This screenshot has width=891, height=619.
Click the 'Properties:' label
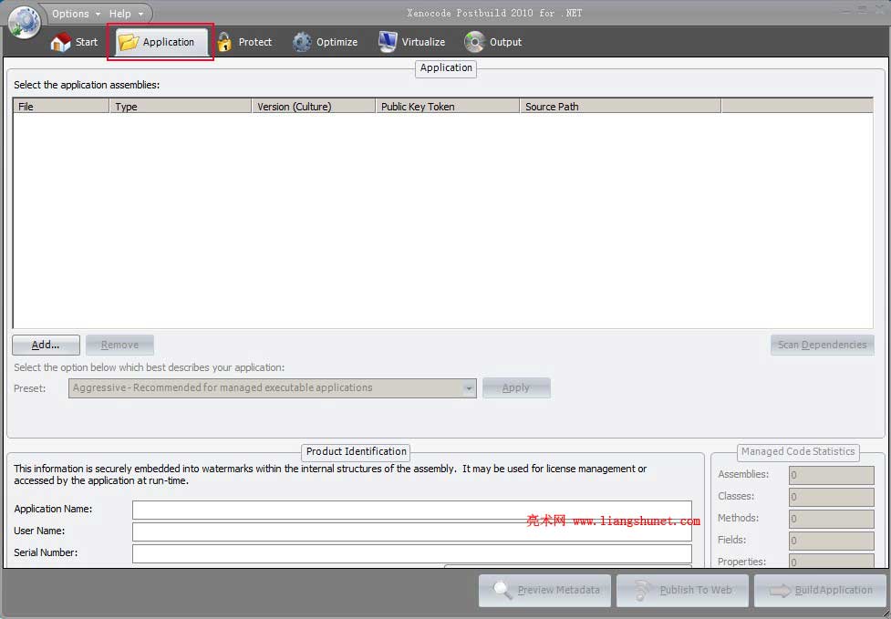tap(741, 562)
